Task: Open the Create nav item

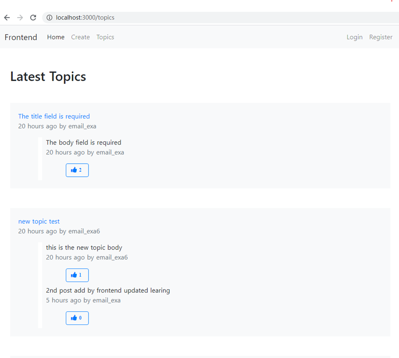Action: tap(81, 37)
